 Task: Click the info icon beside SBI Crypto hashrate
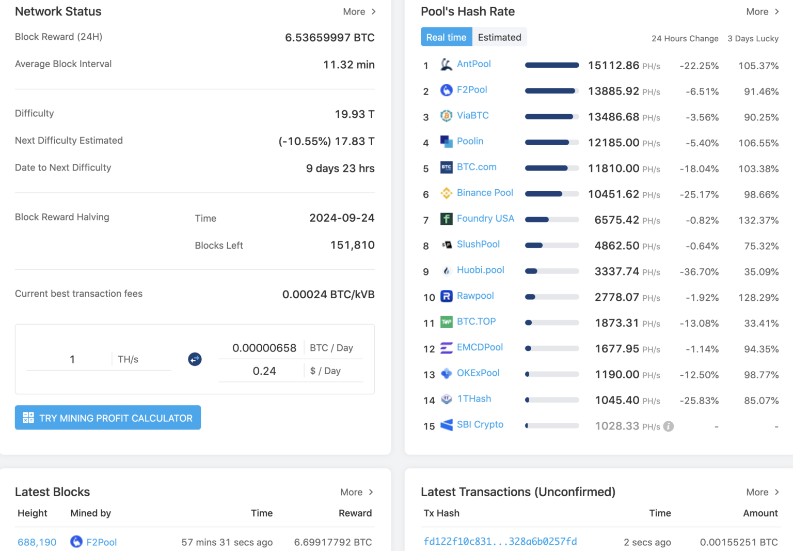668,426
